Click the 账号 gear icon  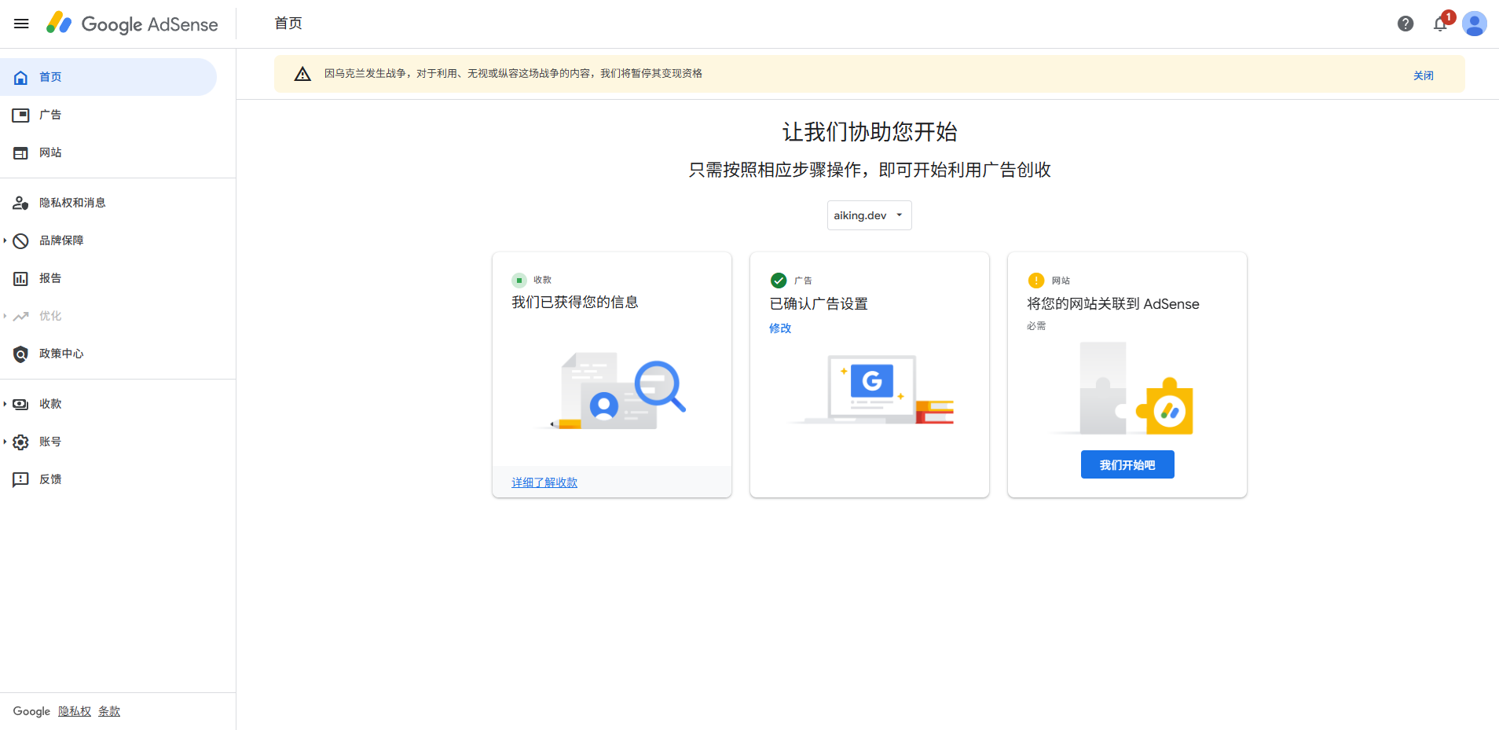21,442
